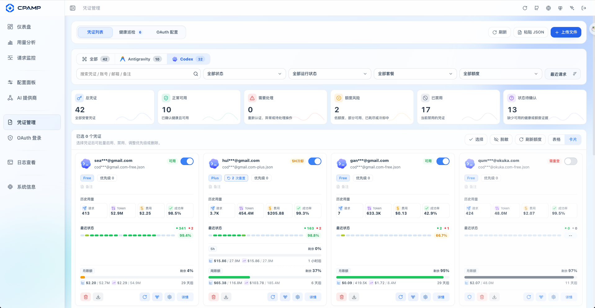The width and height of the screenshot is (595, 308).
Task: Expand the 全部套餐 dropdown
Action: pos(415,74)
